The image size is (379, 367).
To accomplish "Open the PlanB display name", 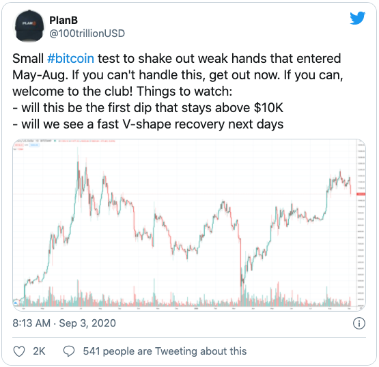I will pos(64,21).
